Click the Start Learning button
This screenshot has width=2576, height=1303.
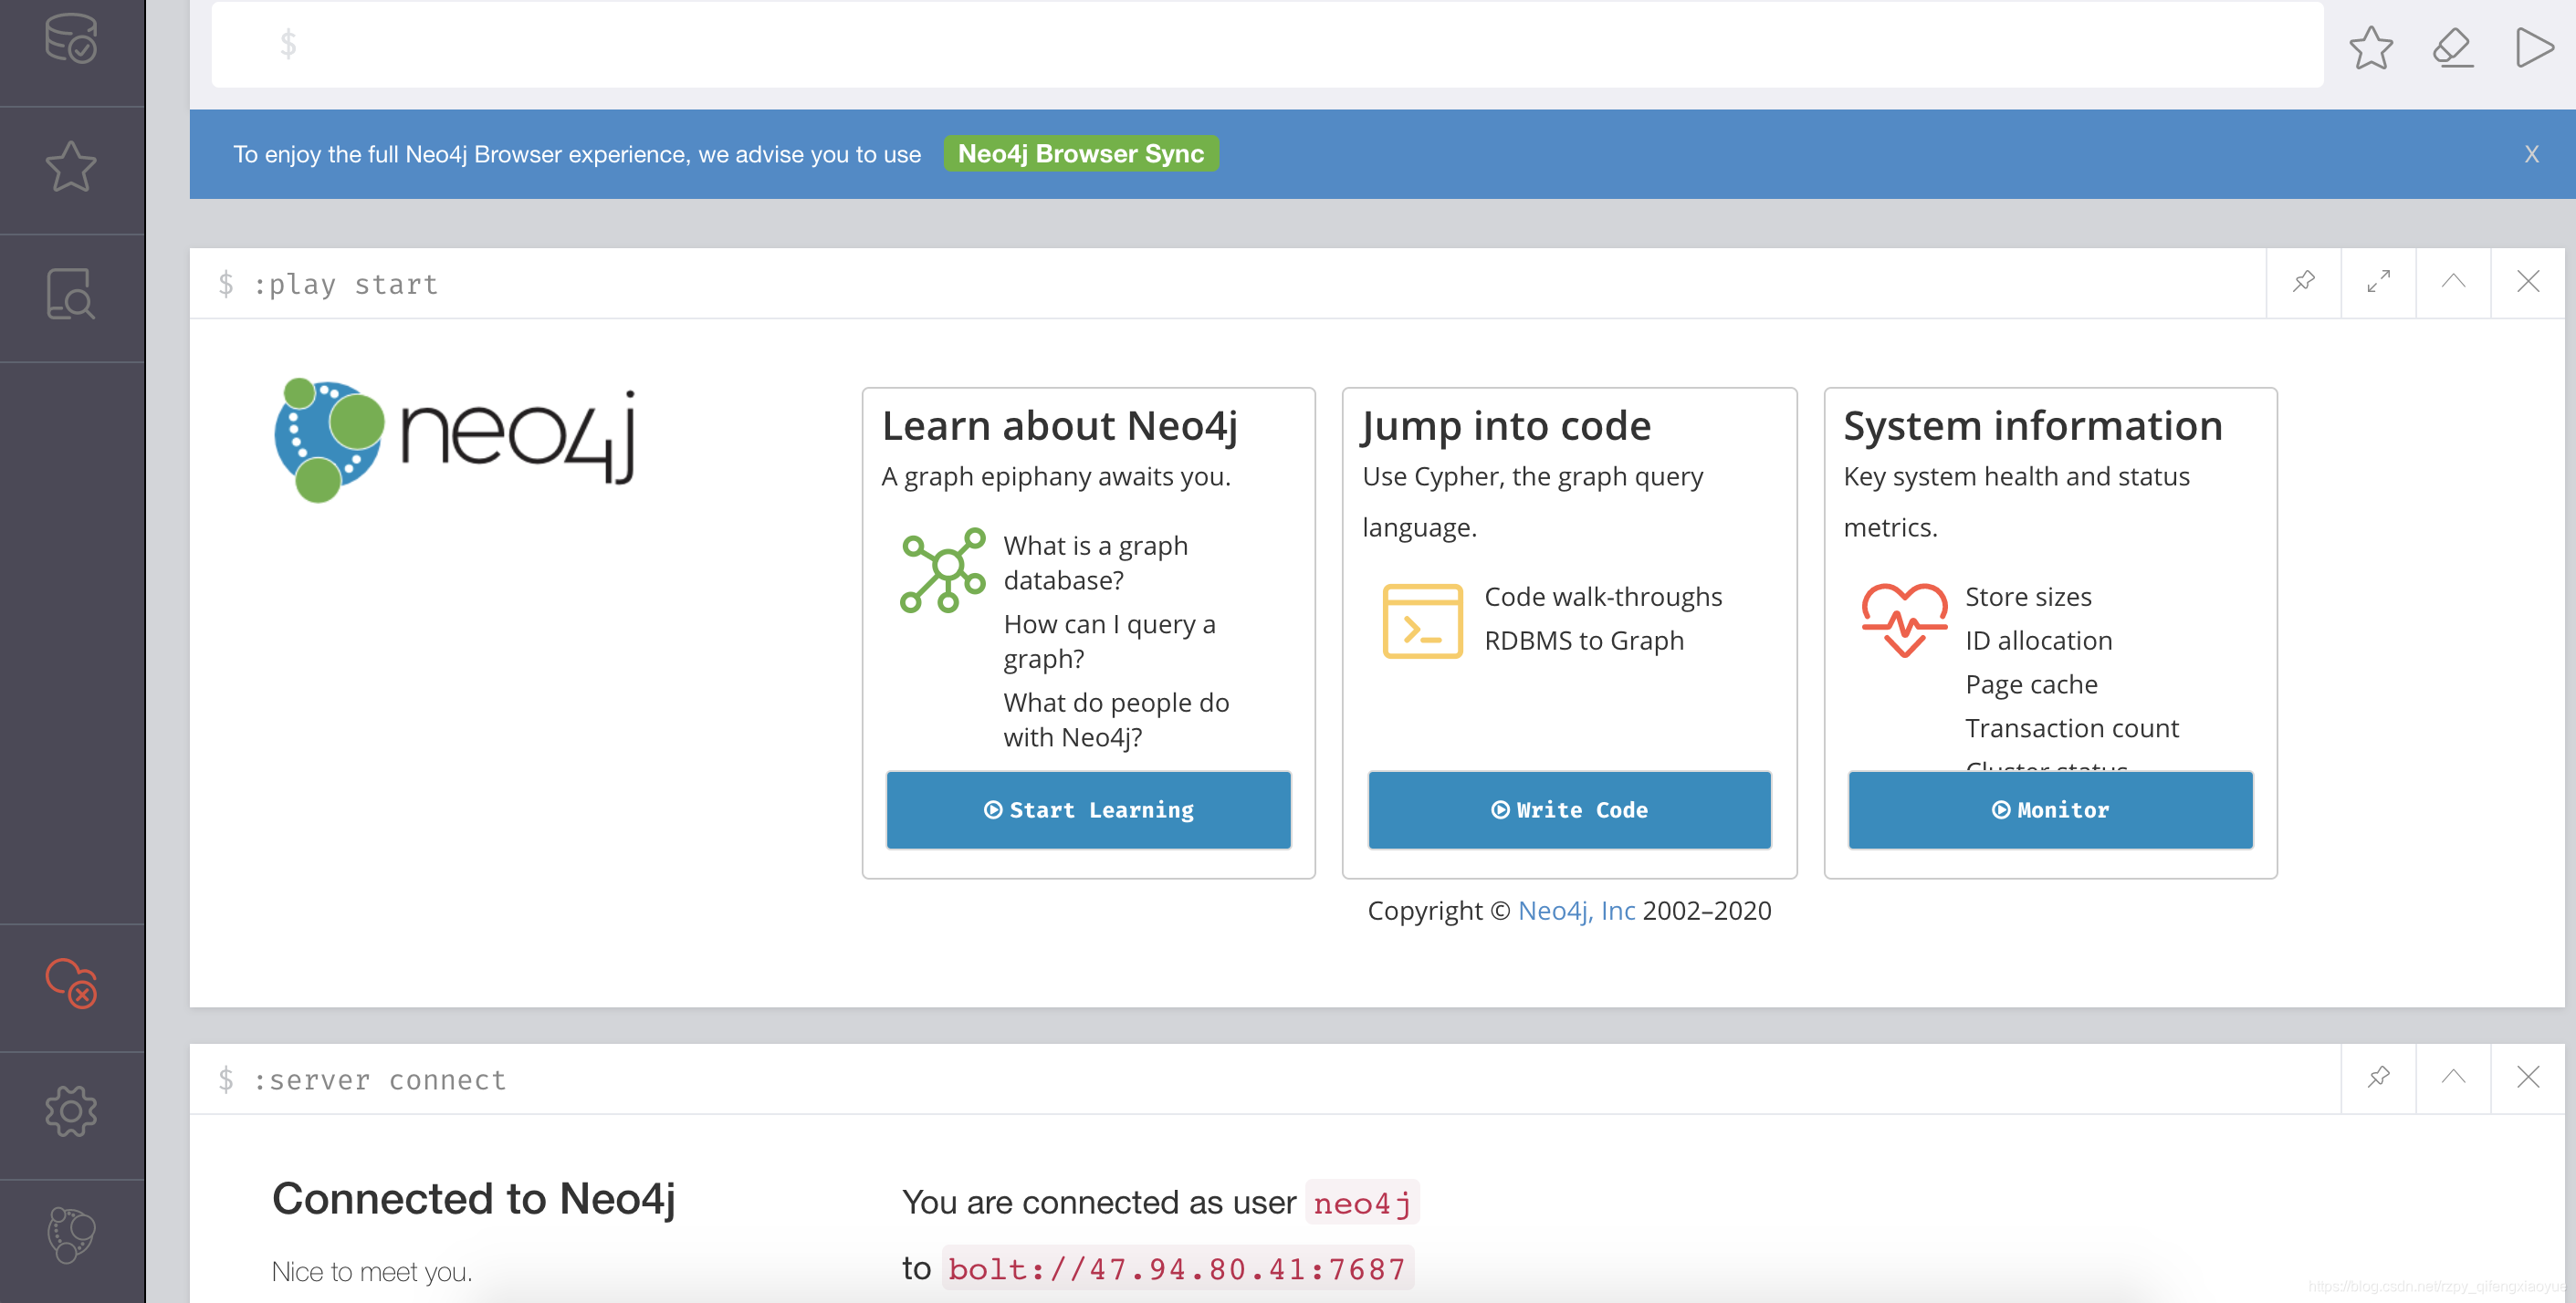[1088, 809]
